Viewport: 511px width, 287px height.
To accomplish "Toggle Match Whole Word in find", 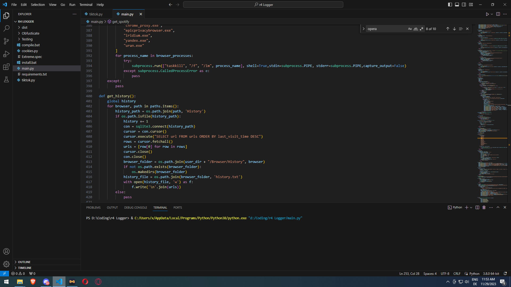I will click(x=416, y=29).
